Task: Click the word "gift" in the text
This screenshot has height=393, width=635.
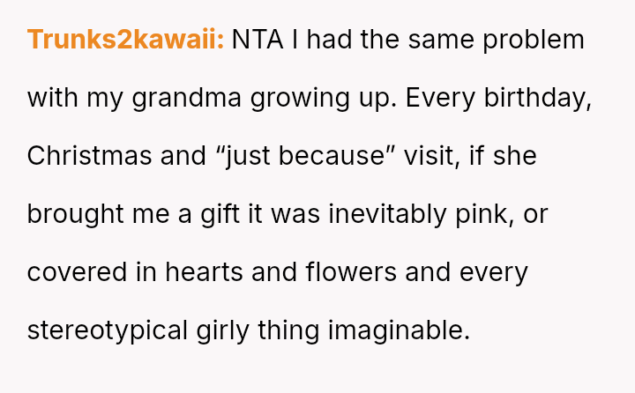Action: (218, 214)
